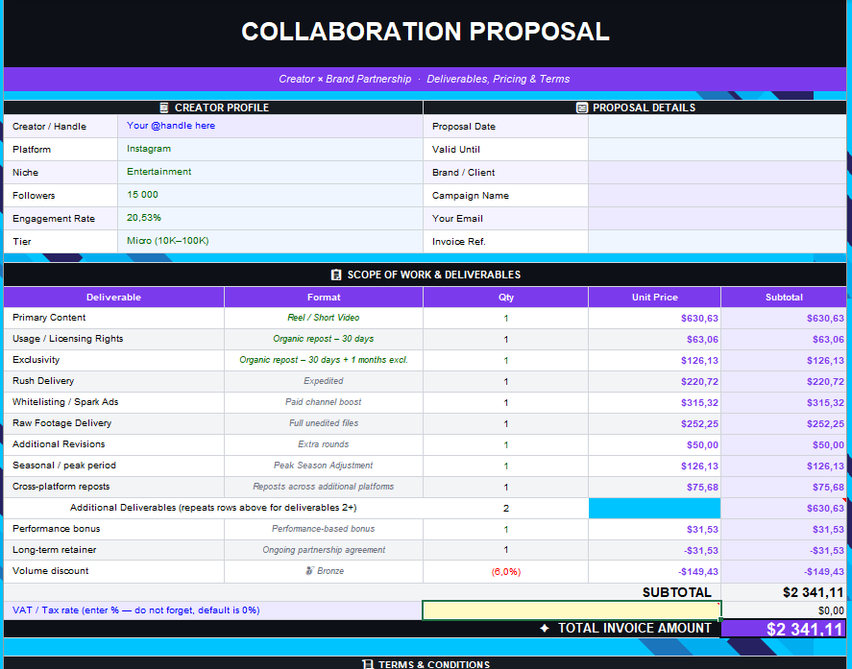The image size is (852, 669).
Task: Click the medal icon next to Bronze
Action: click(309, 571)
